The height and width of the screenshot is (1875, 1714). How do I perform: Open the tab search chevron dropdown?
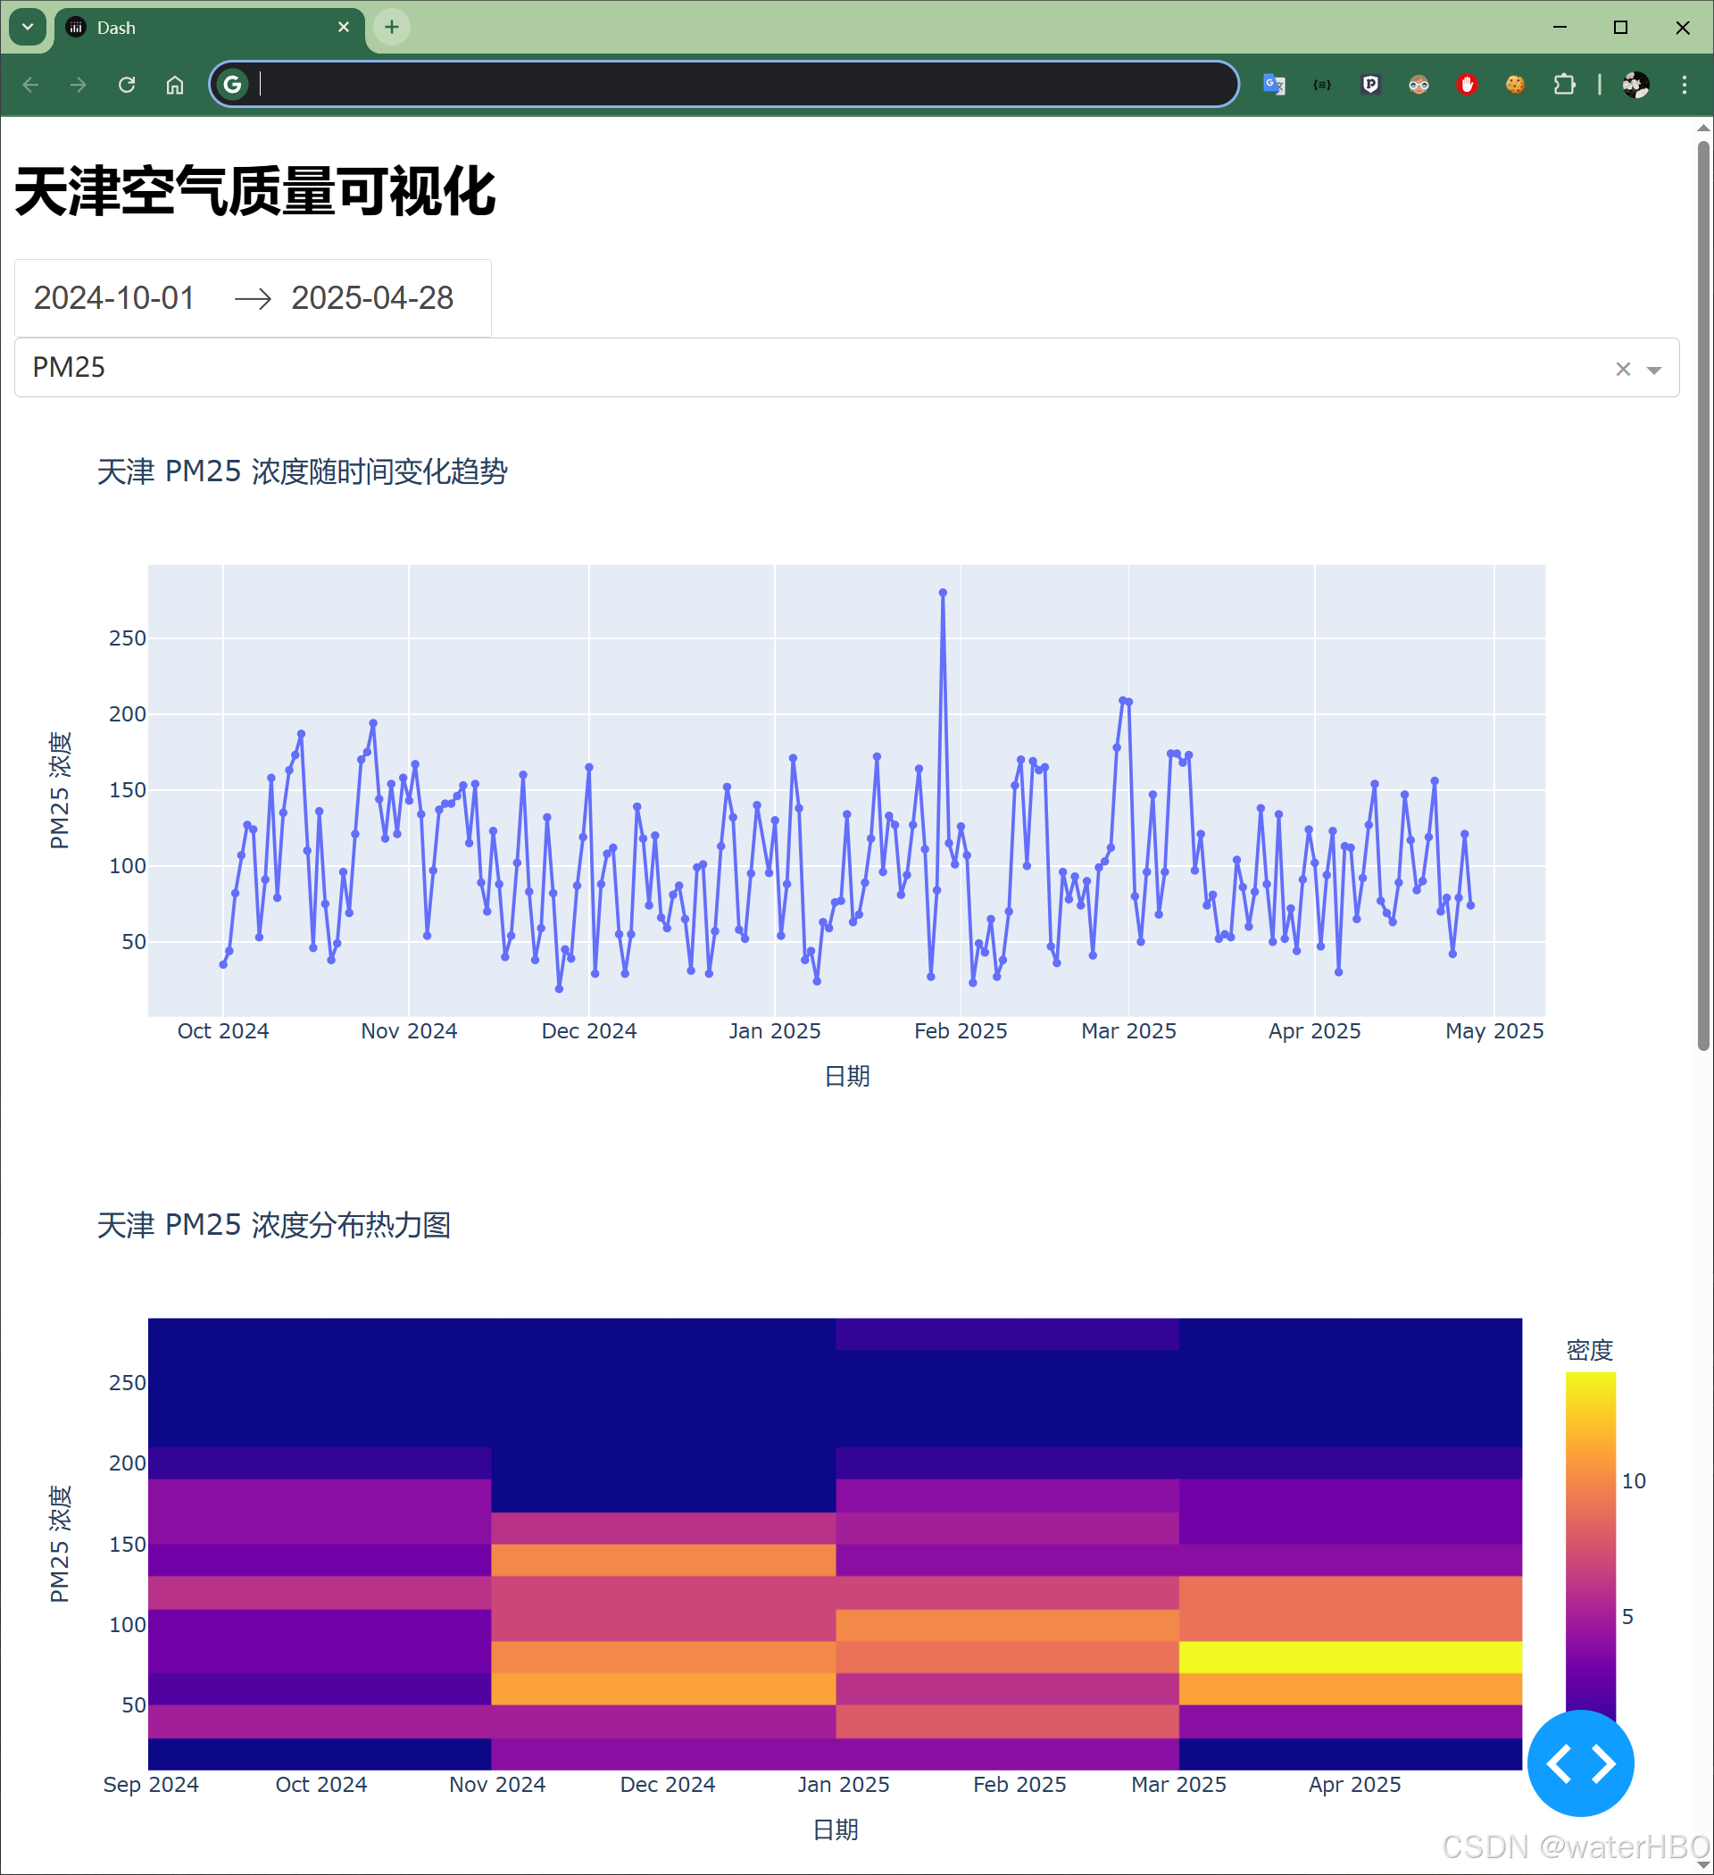28,27
